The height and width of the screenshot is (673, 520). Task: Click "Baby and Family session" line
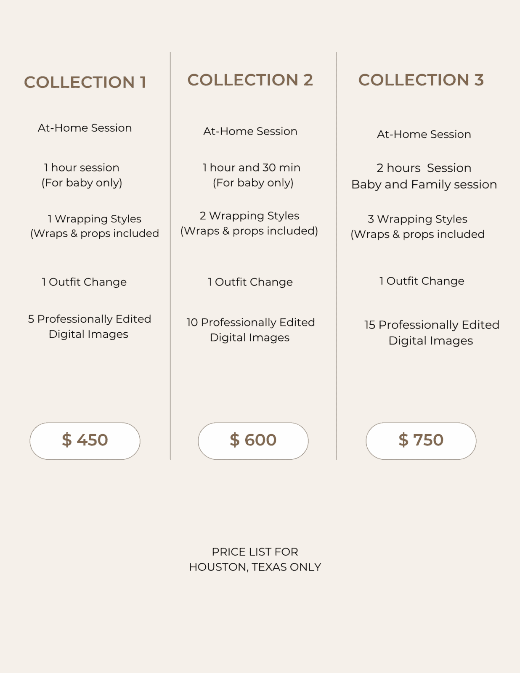coord(424,184)
